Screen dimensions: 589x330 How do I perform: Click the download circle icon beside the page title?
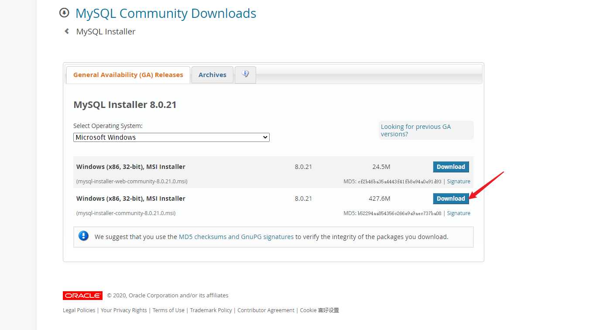(x=64, y=13)
